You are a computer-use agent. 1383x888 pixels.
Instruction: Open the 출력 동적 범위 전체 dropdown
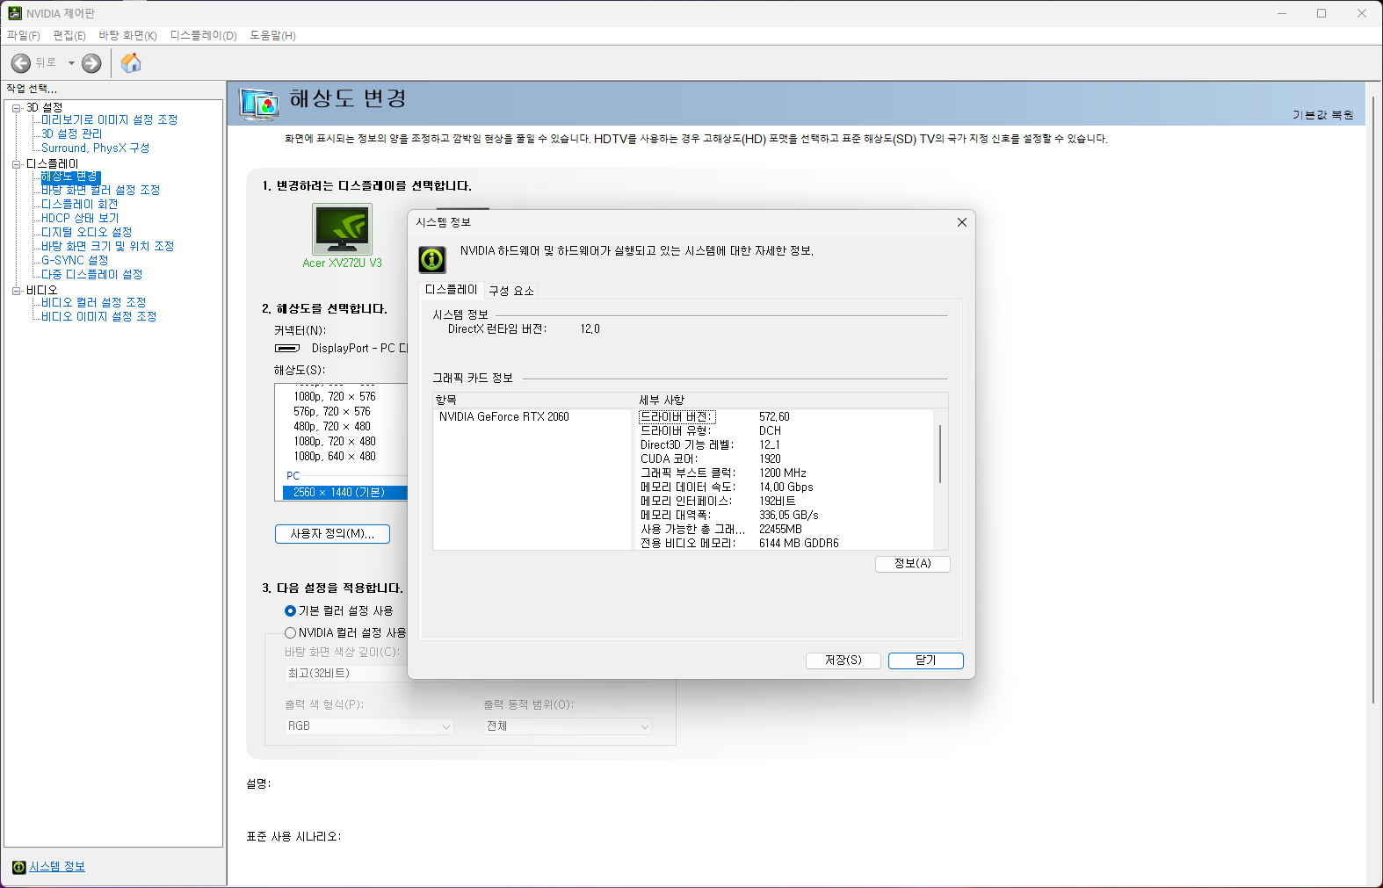[568, 726]
